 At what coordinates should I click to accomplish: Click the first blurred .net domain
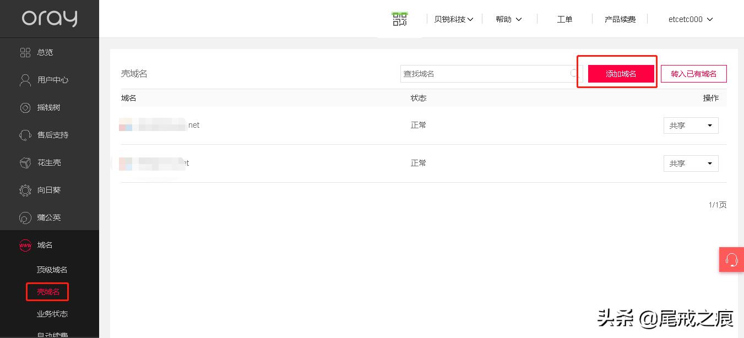coord(160,125)
